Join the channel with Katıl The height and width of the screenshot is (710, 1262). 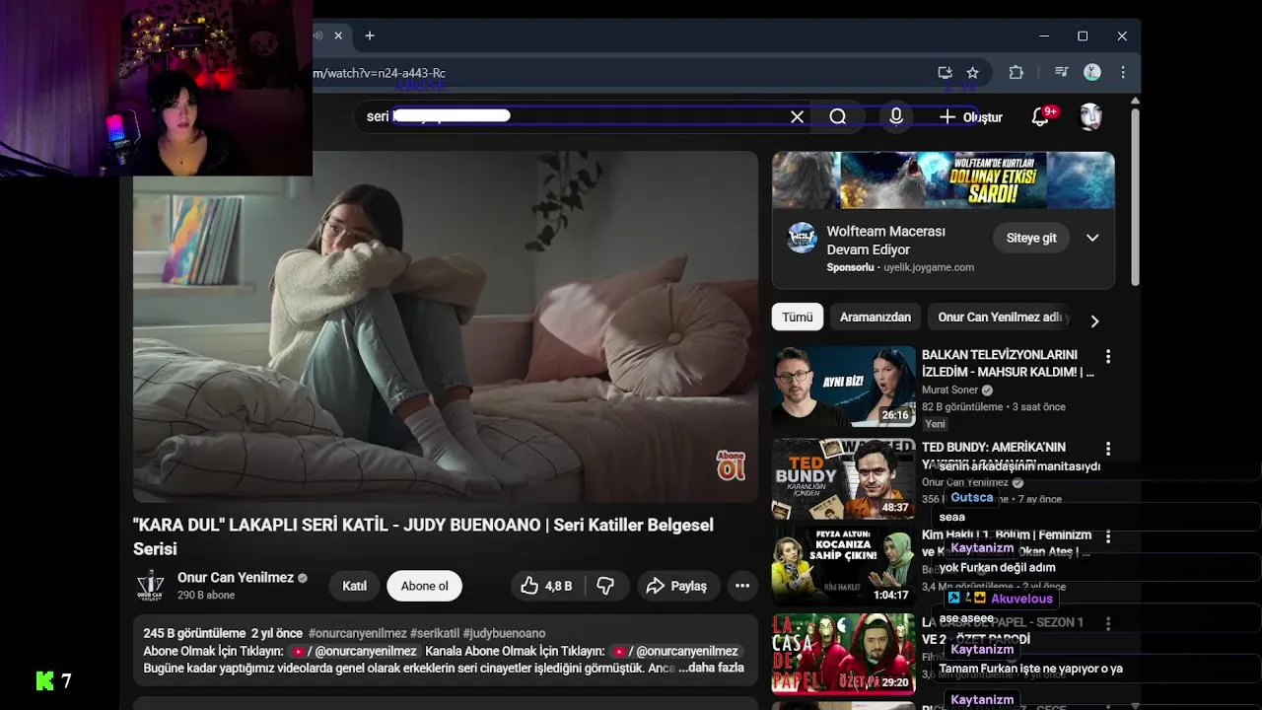(x=355, y=586)
